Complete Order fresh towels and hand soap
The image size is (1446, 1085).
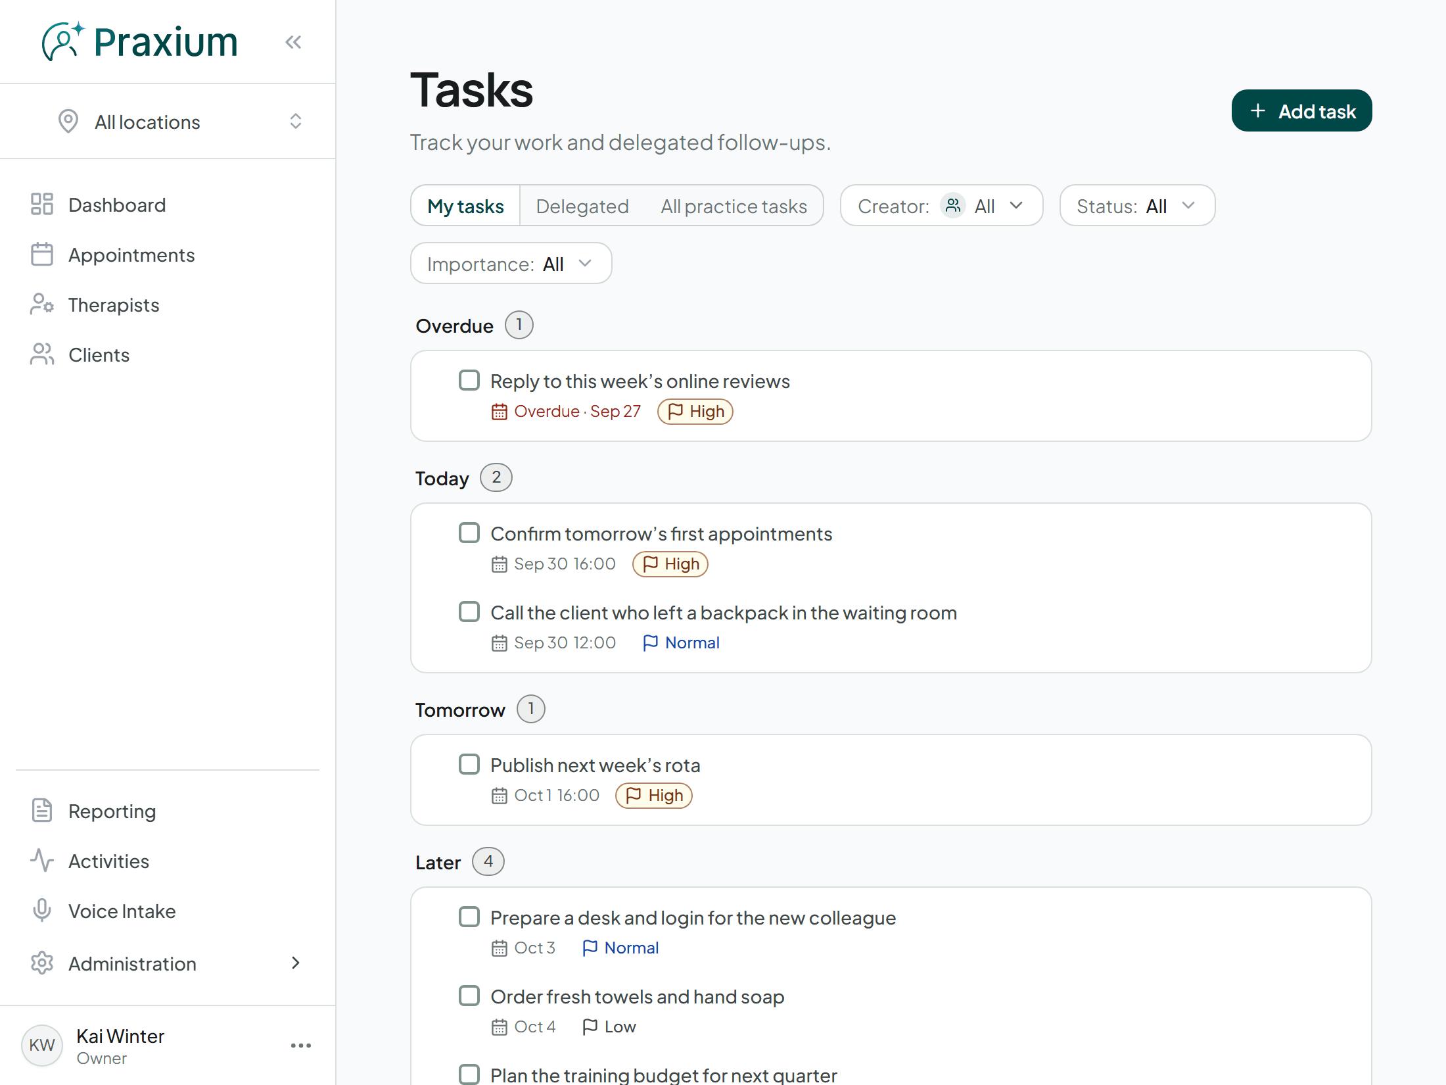469,996
